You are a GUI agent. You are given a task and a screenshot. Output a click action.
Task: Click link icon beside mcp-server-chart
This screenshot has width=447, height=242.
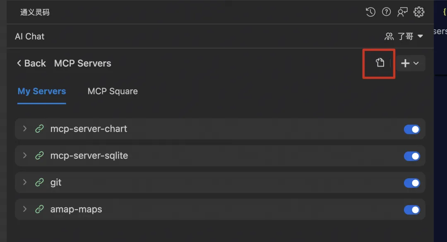click(39, 129)
